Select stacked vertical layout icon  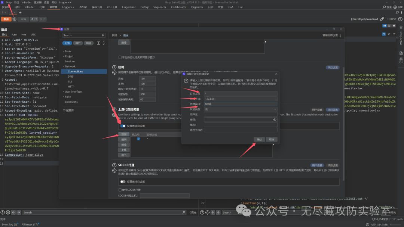point(389,26)
